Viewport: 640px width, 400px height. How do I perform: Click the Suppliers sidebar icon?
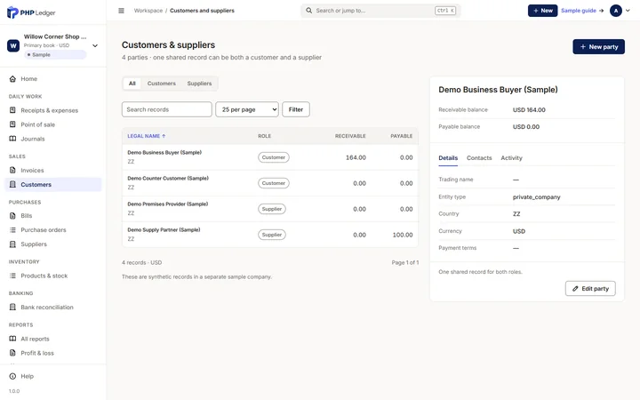(12, 244)
